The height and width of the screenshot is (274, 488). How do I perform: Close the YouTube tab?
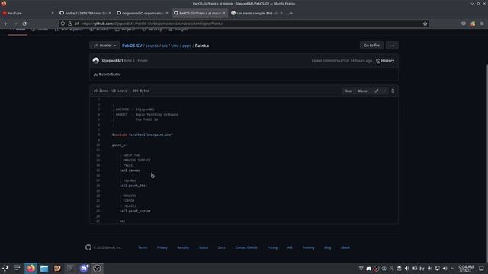pyautogui.click(x=53, y=14)
